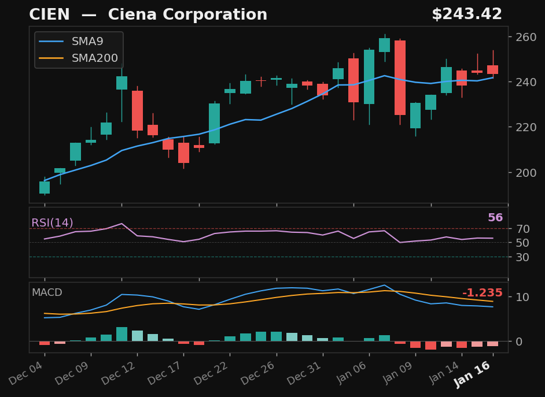Click the 240 price axis label
Image resolution: width=545 pixels, height=397 pixels.
click(526, 82)
